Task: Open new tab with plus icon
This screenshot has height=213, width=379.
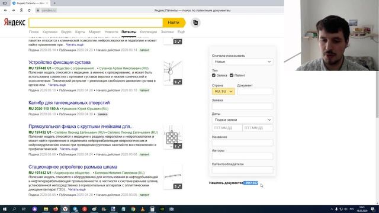Action: pos(54,3)
